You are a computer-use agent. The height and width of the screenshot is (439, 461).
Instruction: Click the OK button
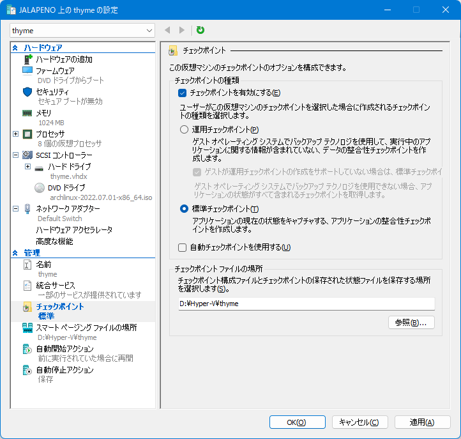pos(298,422)
